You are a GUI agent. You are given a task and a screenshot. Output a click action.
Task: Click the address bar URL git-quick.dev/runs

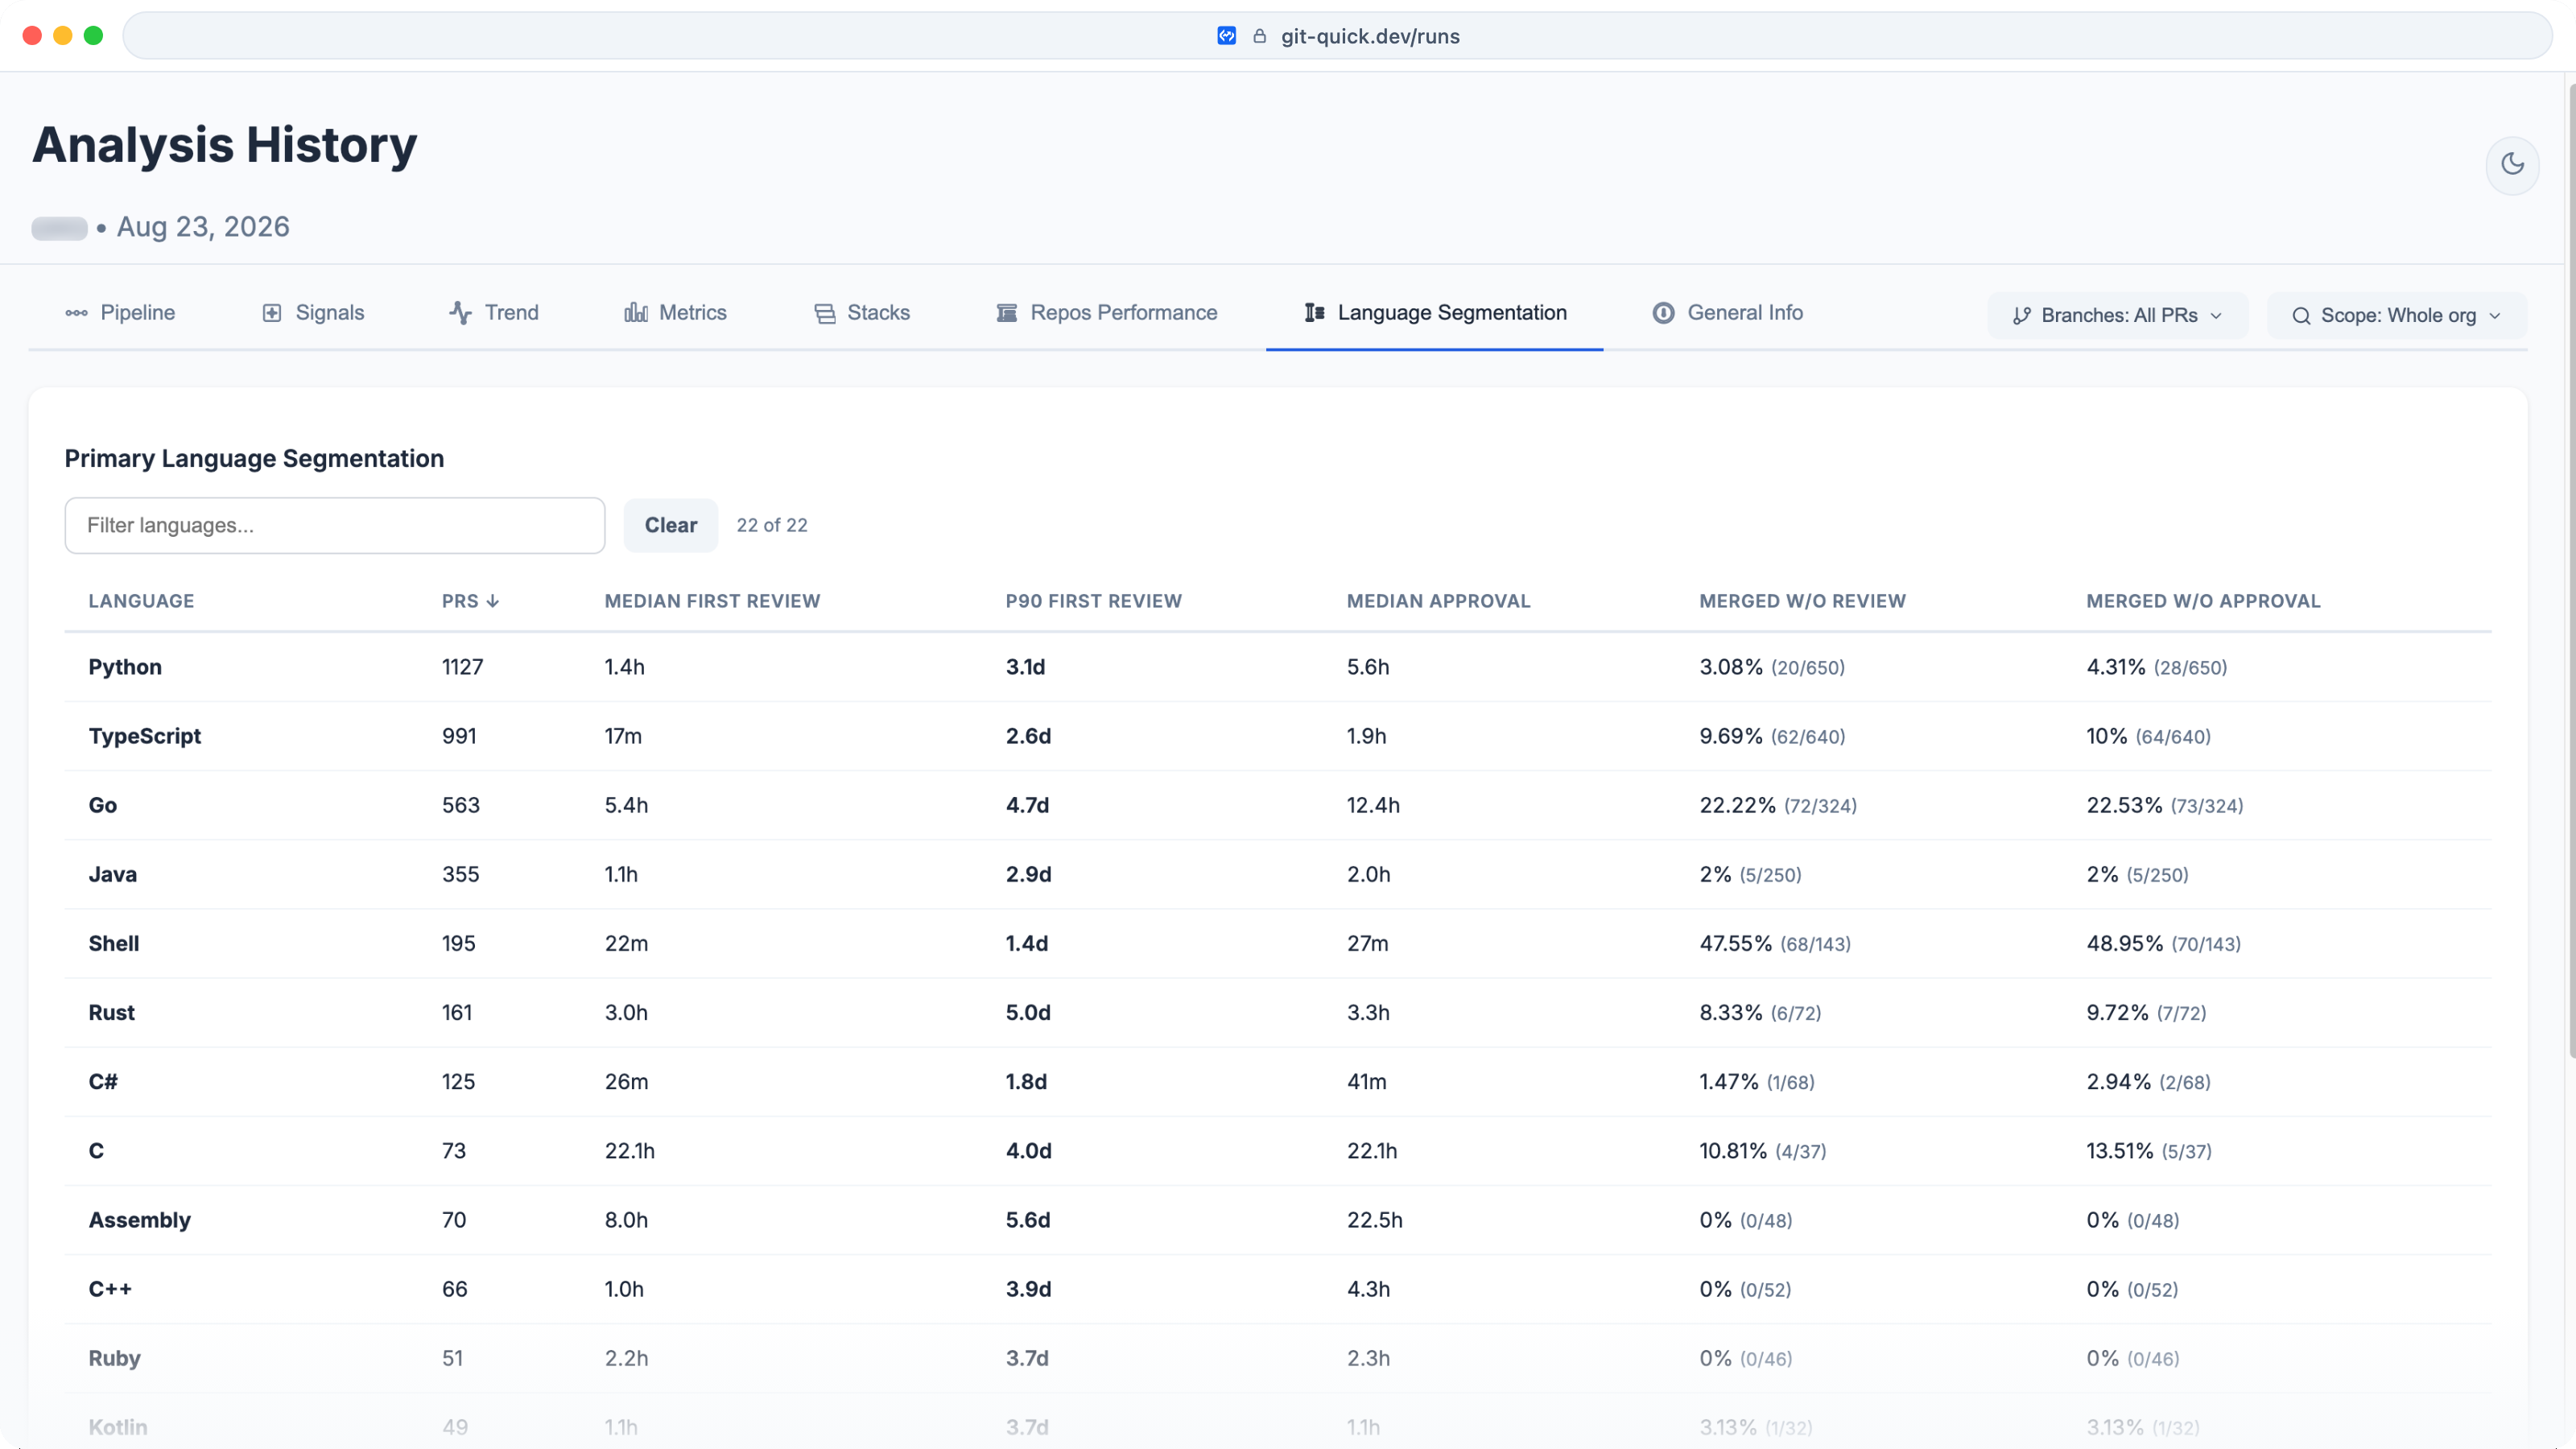point(1370,36)
